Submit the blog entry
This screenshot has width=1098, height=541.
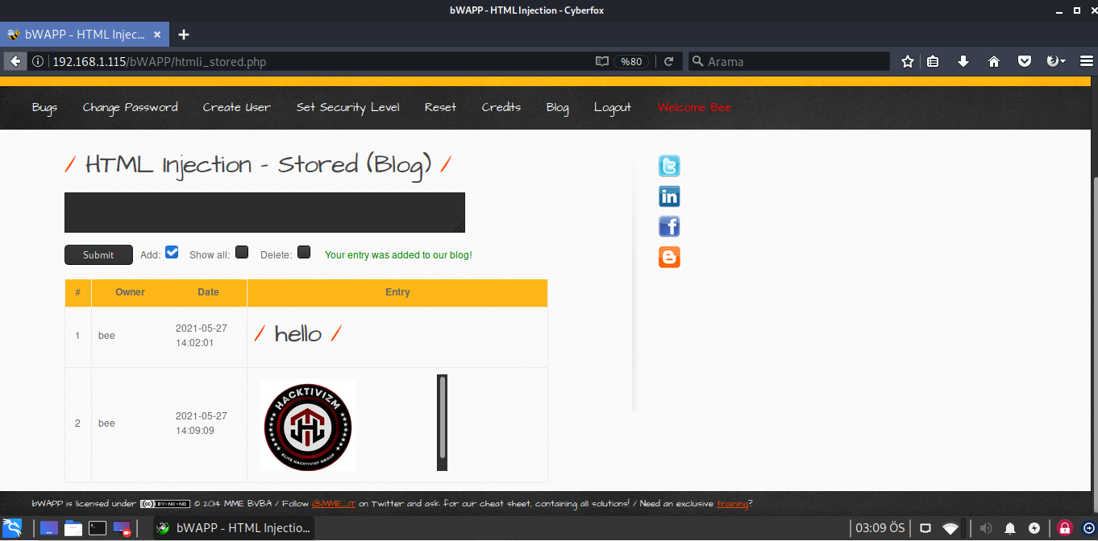pyautogui.click(x=98, y=254)
